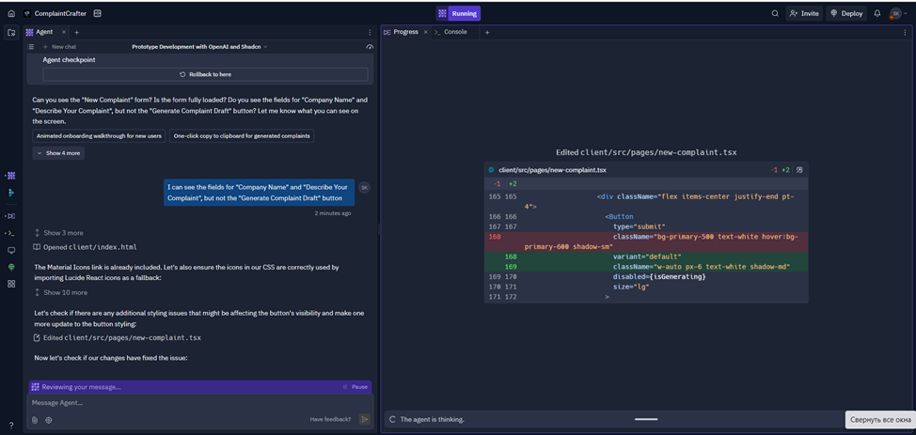Toggle the file tree sidebar icon
The height and width of the screenshot is (435, 916).
(11, 33)
